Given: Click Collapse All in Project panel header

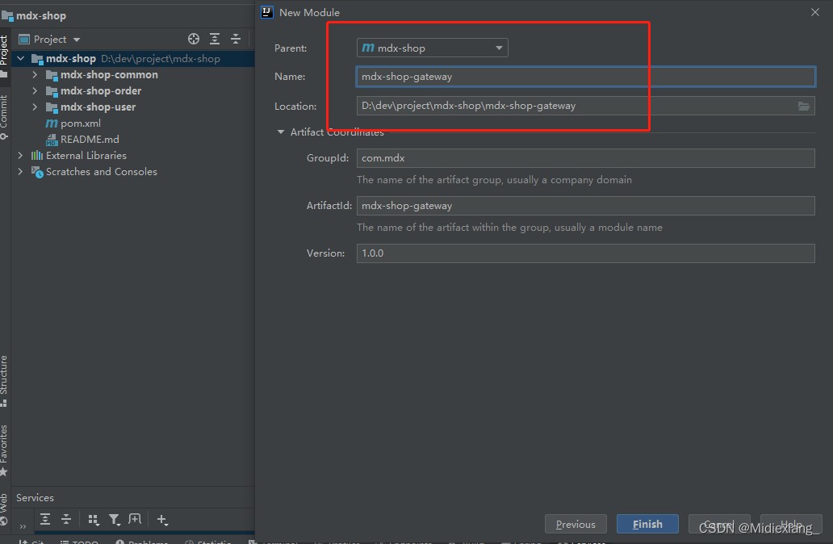Looking at the screenshot, I should tap(236, 39).
